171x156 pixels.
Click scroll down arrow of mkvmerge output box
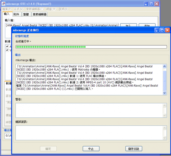(x=165, y=93)
